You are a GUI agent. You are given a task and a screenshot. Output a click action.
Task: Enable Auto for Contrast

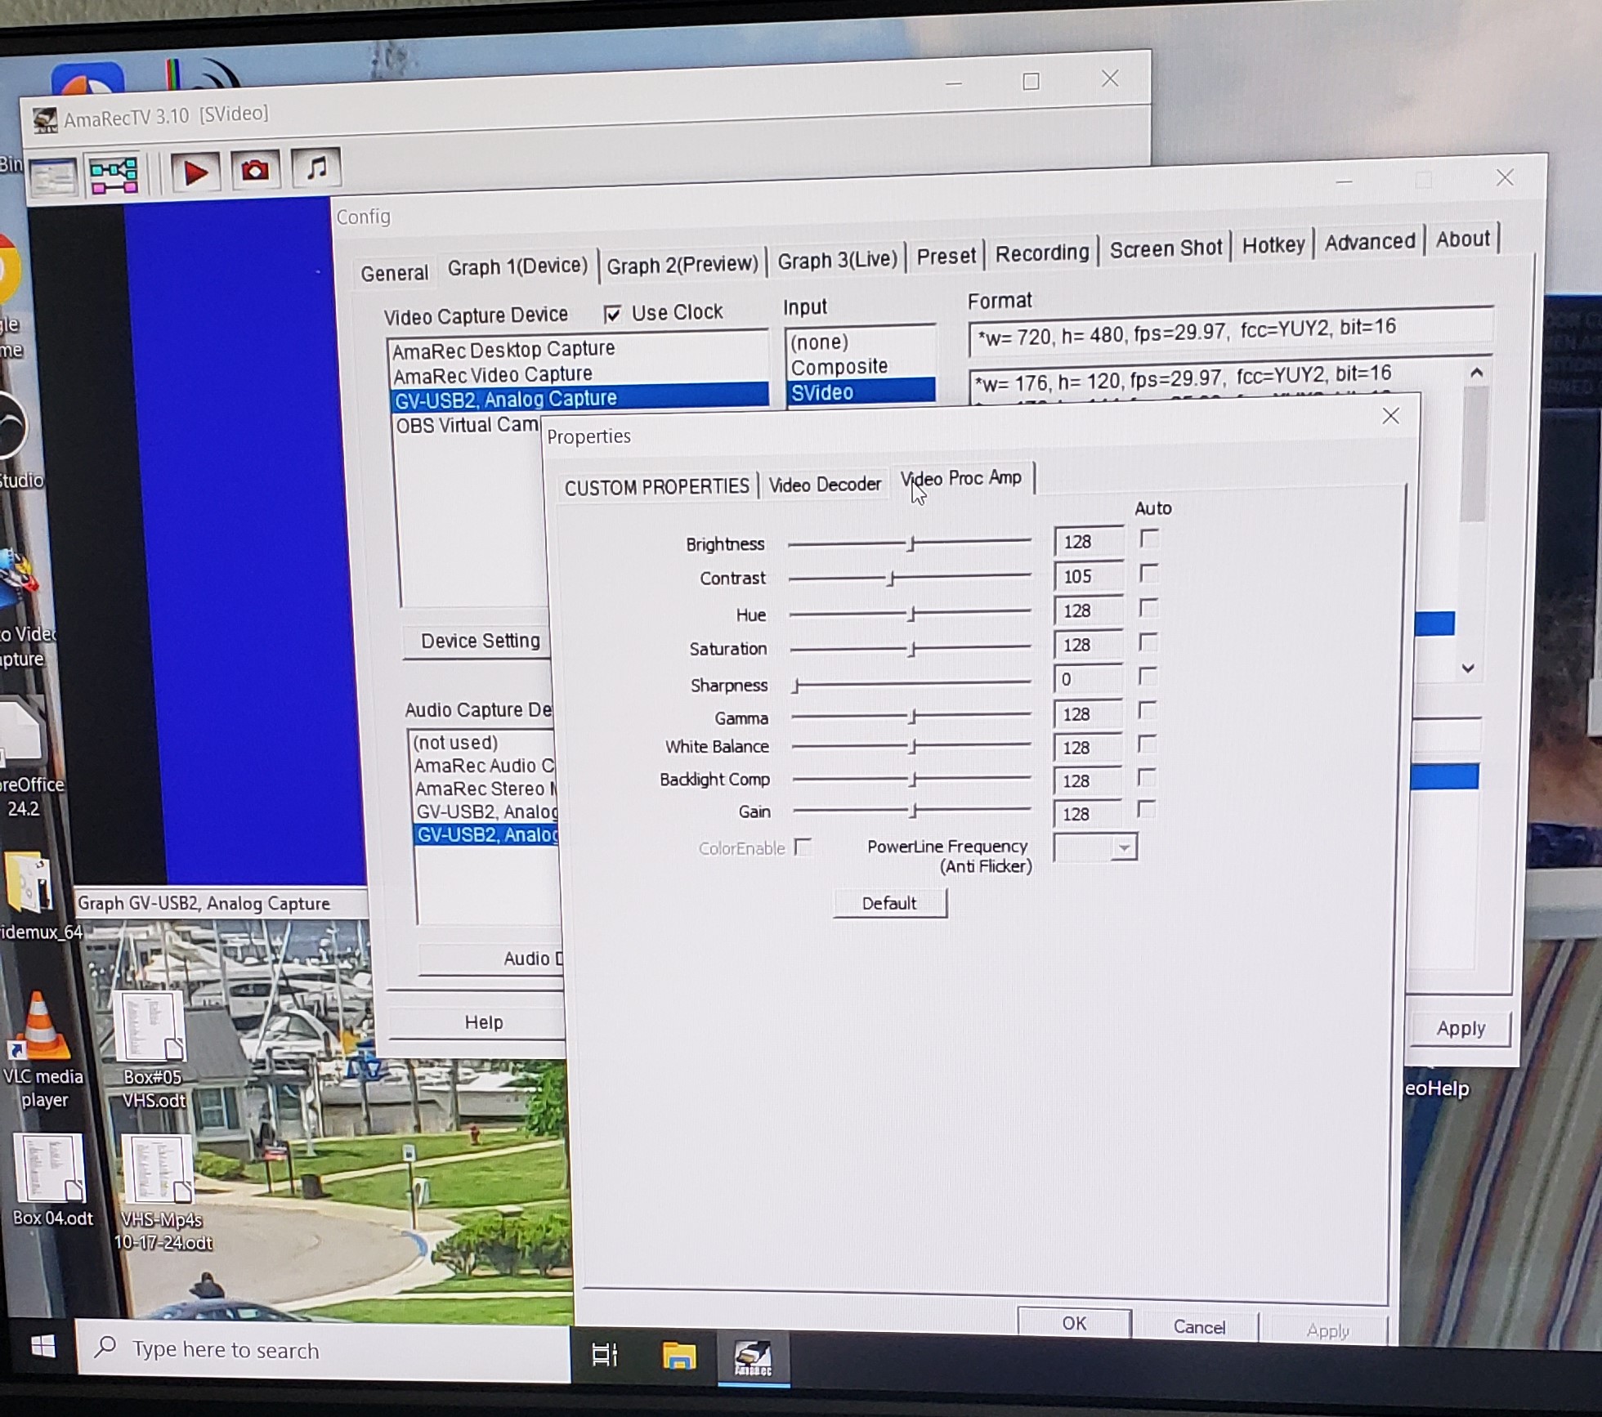[1148, 574]
